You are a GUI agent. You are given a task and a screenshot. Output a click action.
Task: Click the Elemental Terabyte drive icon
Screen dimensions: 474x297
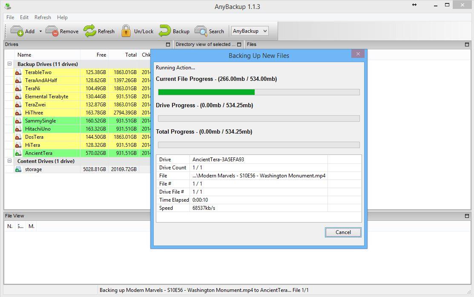coord(18,97)
